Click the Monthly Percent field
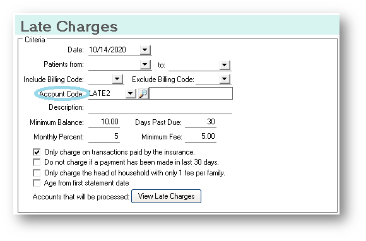366x241 pixels. [x=104, y=136]
